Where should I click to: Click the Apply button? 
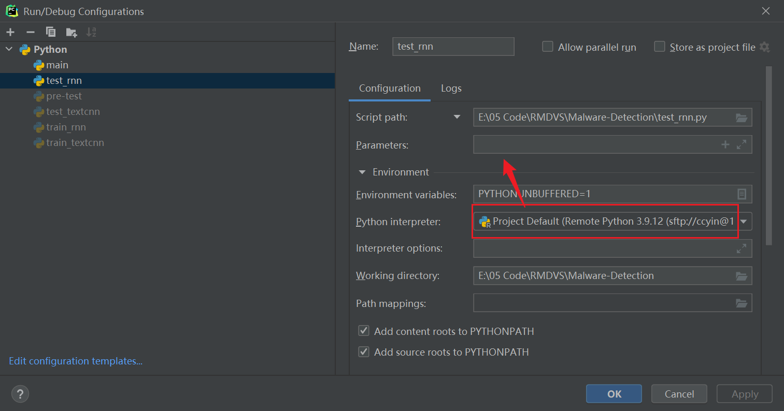tap(745, 394)
